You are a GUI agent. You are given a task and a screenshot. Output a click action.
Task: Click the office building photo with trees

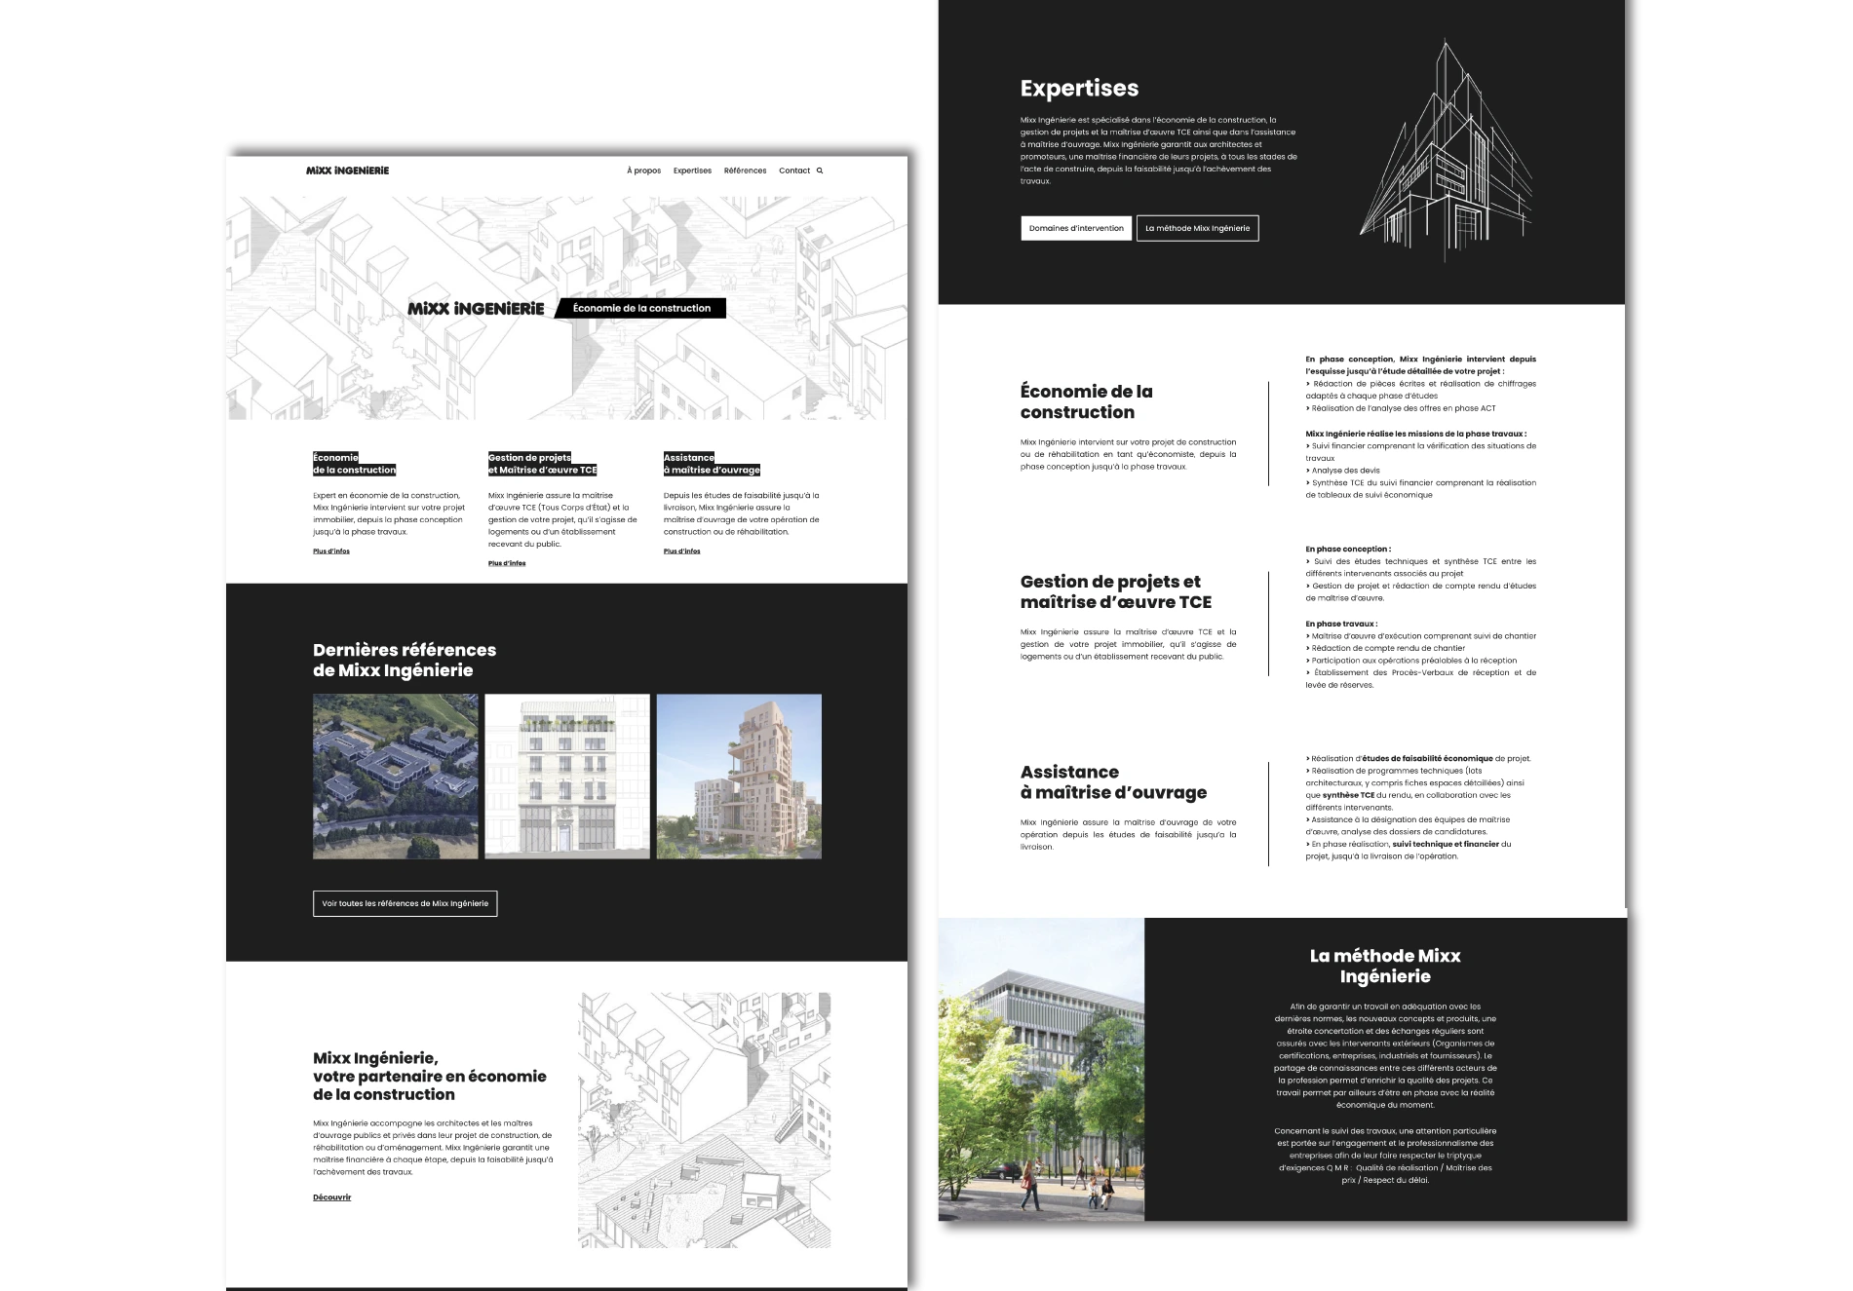[1041, 1069]
